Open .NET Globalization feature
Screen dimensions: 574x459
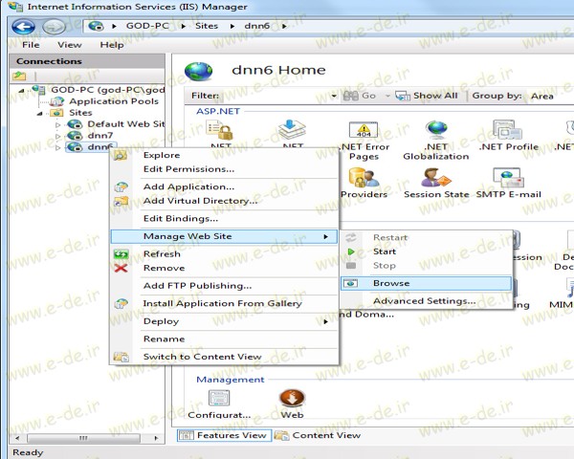tap(435, 141)
